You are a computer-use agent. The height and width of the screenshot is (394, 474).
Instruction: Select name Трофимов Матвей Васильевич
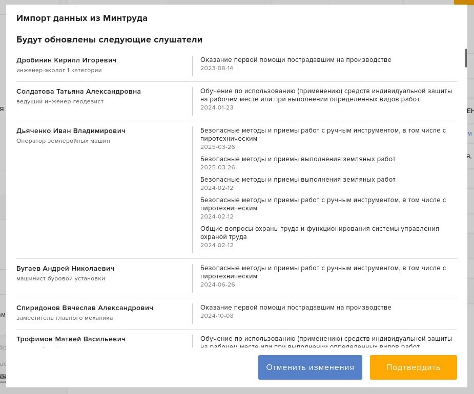click(x=71, y=339)
